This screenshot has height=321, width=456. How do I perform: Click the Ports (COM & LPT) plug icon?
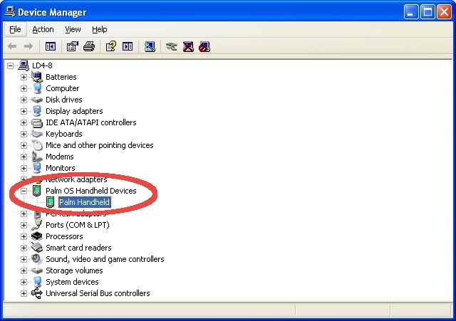37,225
